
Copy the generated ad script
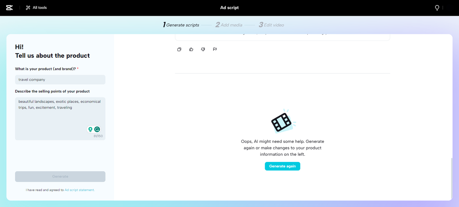click(x=179, y=49)
